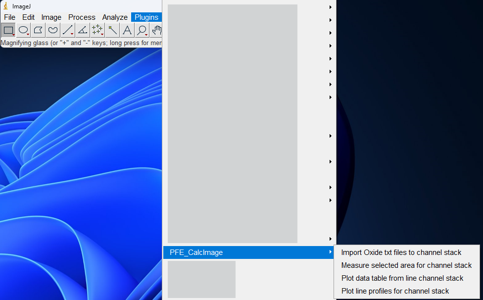Image resolution: width=483 pixels, height=300 pixels.
Task: Open the Process menu
Action: (82, 17)
